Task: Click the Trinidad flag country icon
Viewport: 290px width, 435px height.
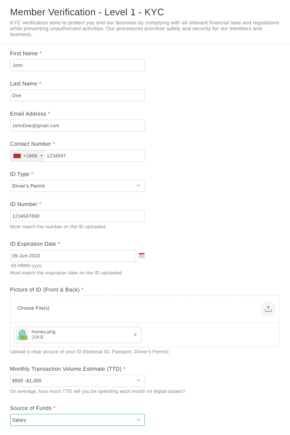Action: (x=17, y=156)
